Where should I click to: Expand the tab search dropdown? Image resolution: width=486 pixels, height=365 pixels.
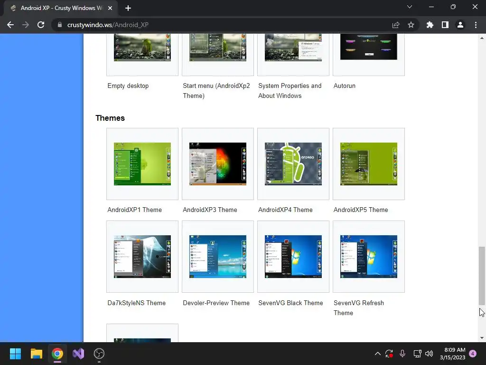click(410, 7)
